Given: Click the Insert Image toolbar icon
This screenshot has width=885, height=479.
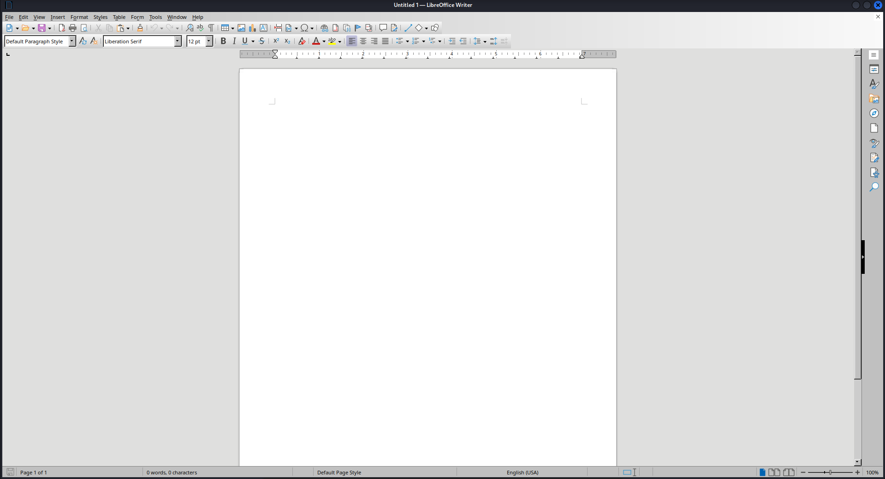Looking at the screenshot, I should [241, 28].
